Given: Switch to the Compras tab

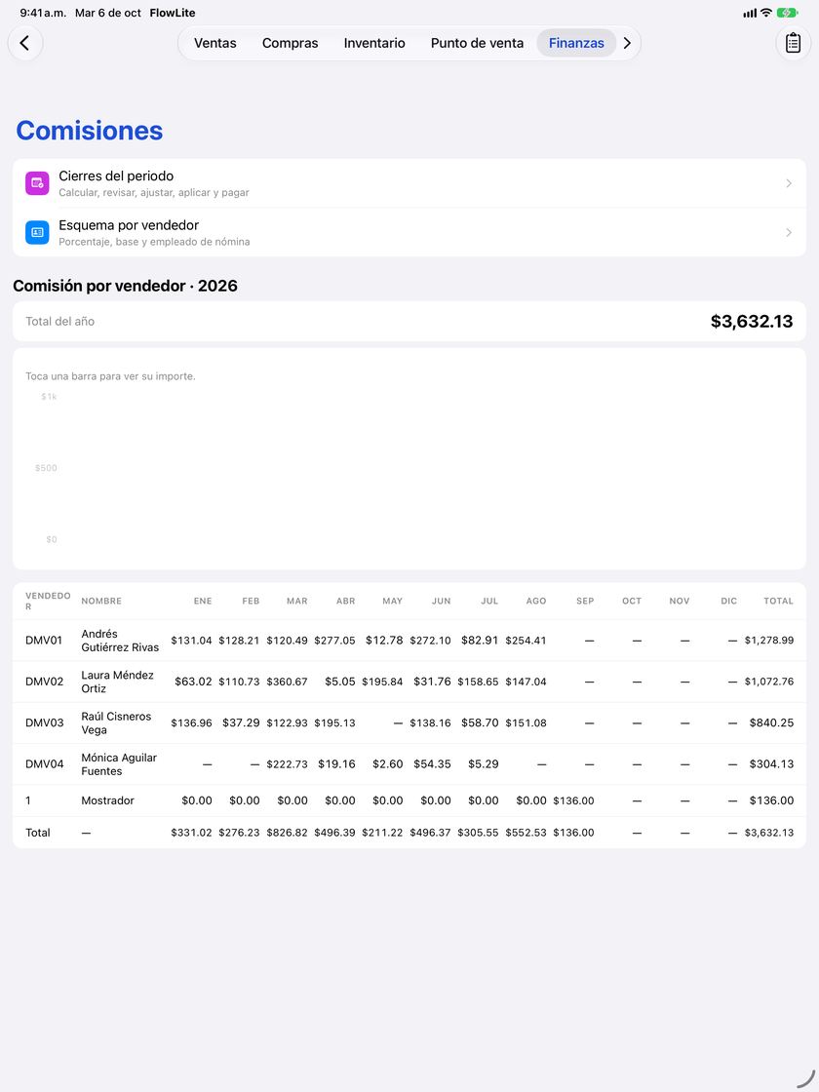Looking at the screenshot, I should (x=290, y=43).
